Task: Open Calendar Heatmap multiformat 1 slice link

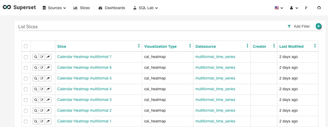Action: tap(84, 121)
